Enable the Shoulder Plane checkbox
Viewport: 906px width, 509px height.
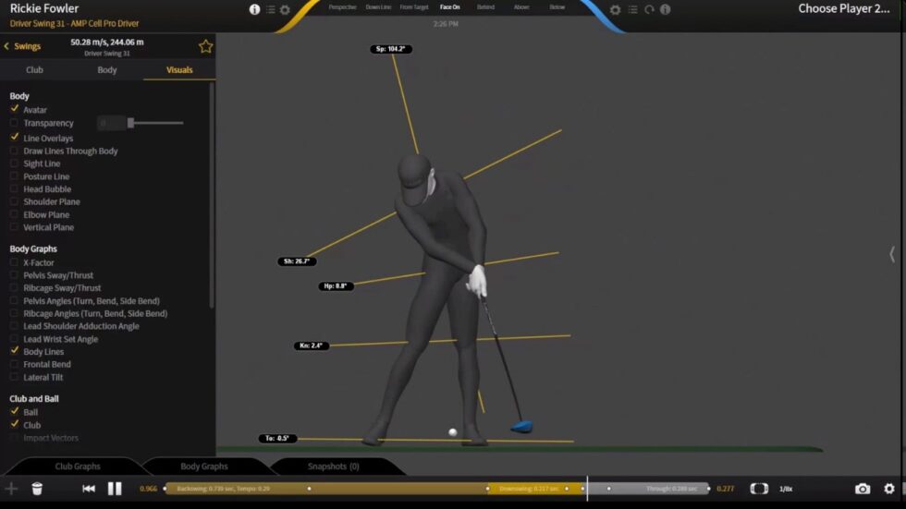(x=15, y=201)
